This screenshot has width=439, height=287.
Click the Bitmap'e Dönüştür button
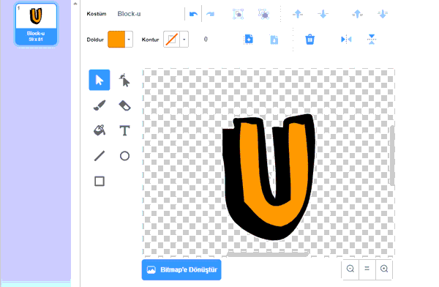pos(181,269)
